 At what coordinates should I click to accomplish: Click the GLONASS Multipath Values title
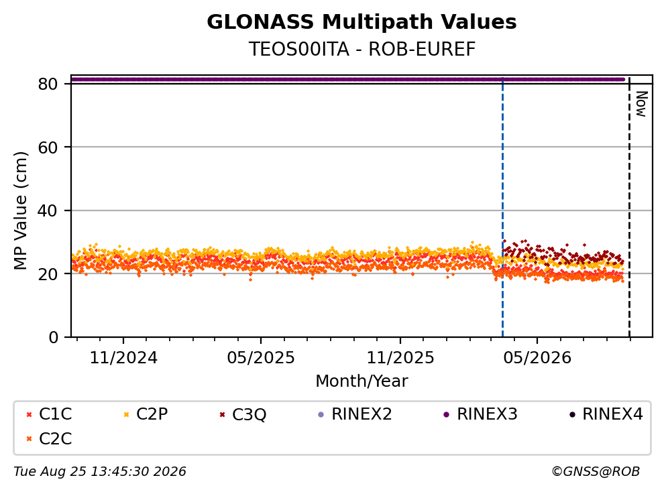[362, 22]
